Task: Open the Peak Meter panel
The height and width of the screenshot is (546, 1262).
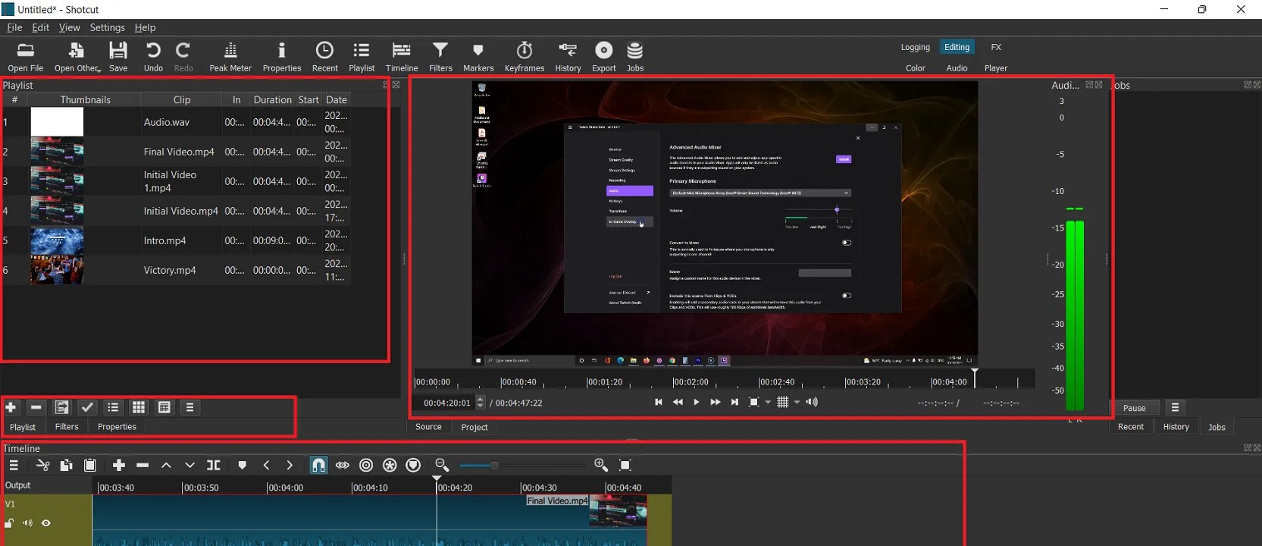Action: point(230,57)
